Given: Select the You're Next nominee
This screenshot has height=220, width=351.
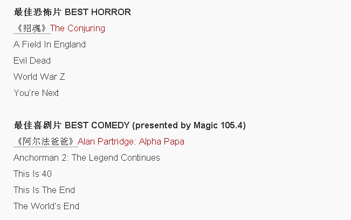Looking at the screenshot, I should [x=36, y=93].
